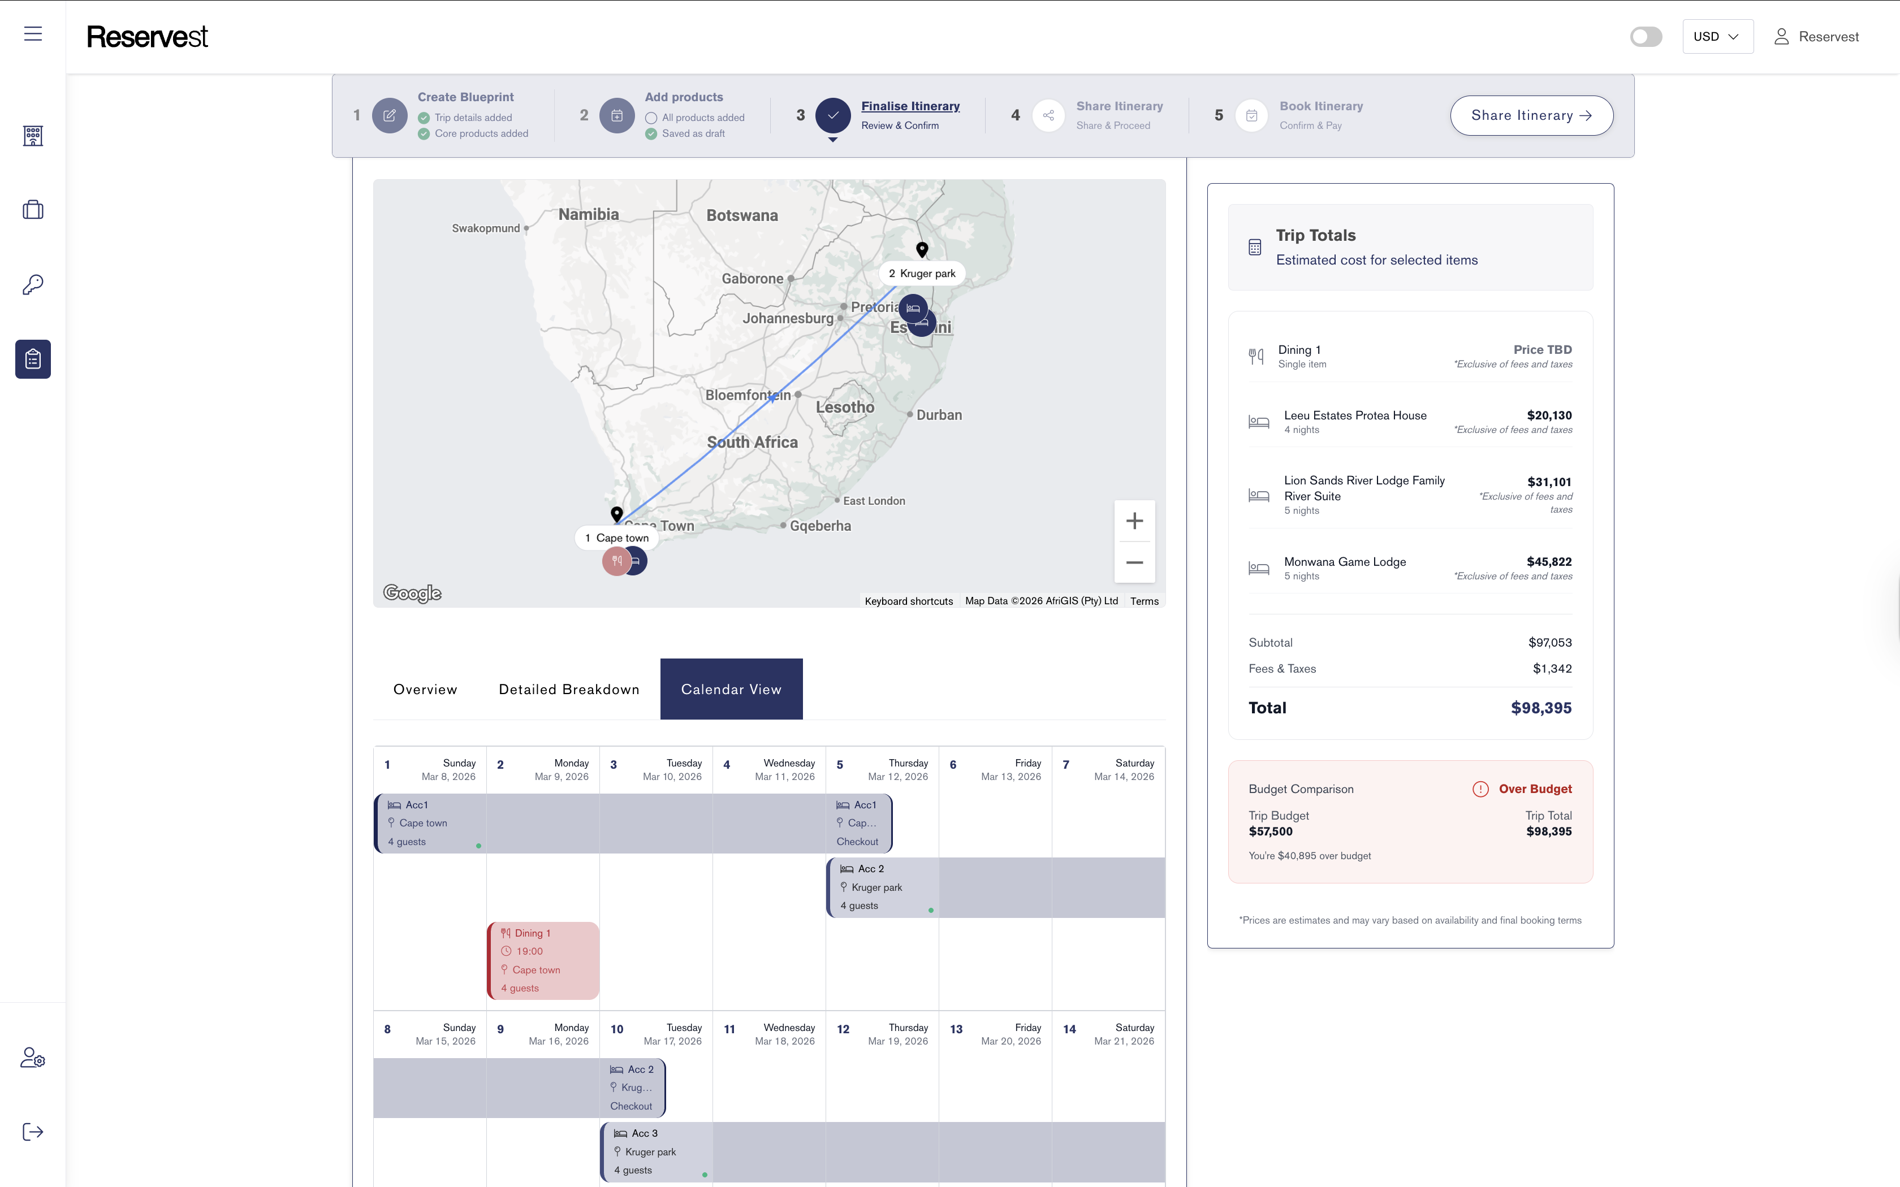Switch to the Detailed Breakdown tab

click(568, 689)
